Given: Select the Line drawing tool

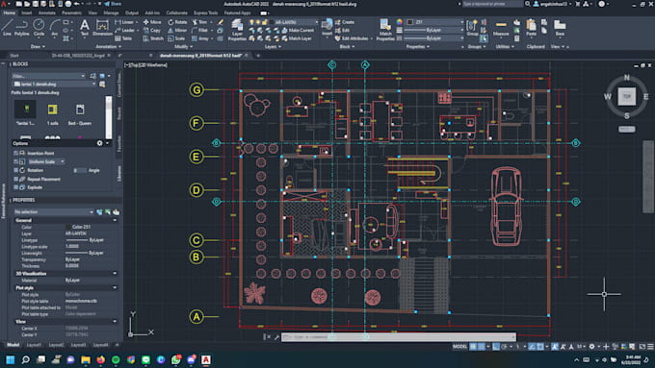Looking at the screenshot, I should (x=7, y=27).
